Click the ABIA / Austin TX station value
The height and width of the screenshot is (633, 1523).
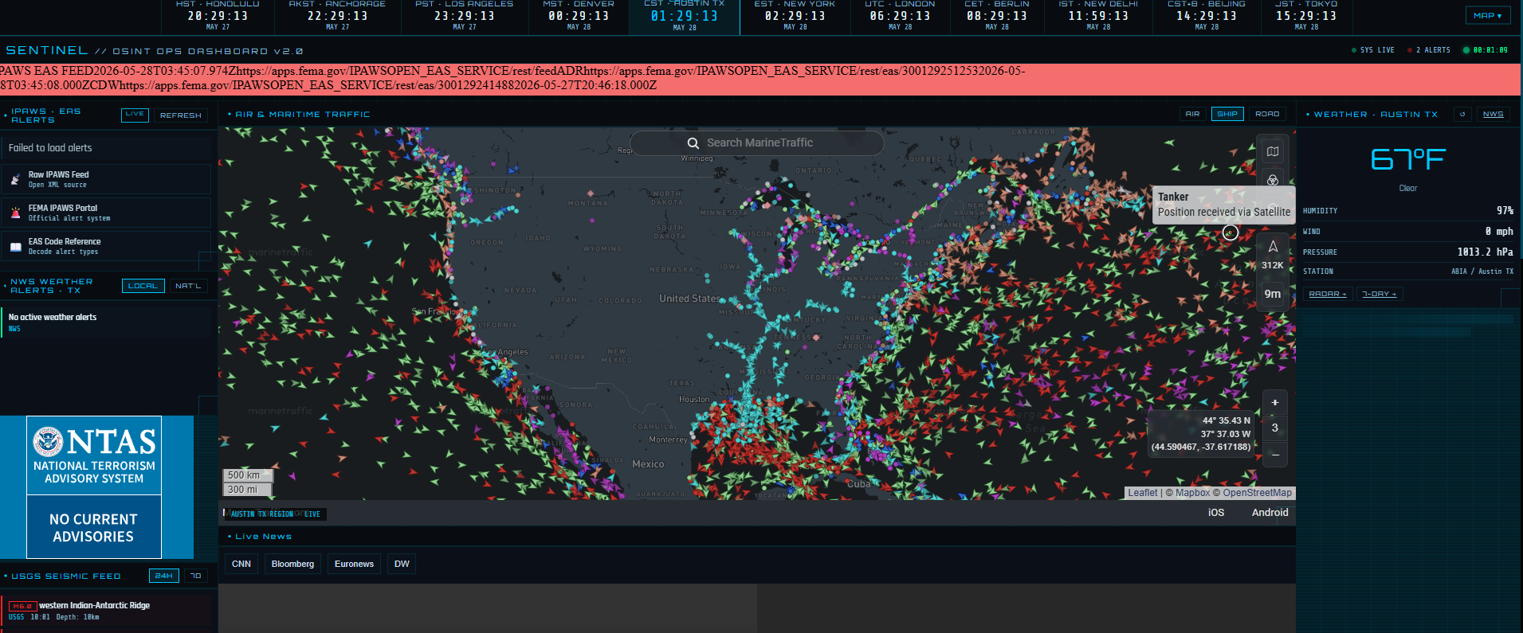[1482, 272]
